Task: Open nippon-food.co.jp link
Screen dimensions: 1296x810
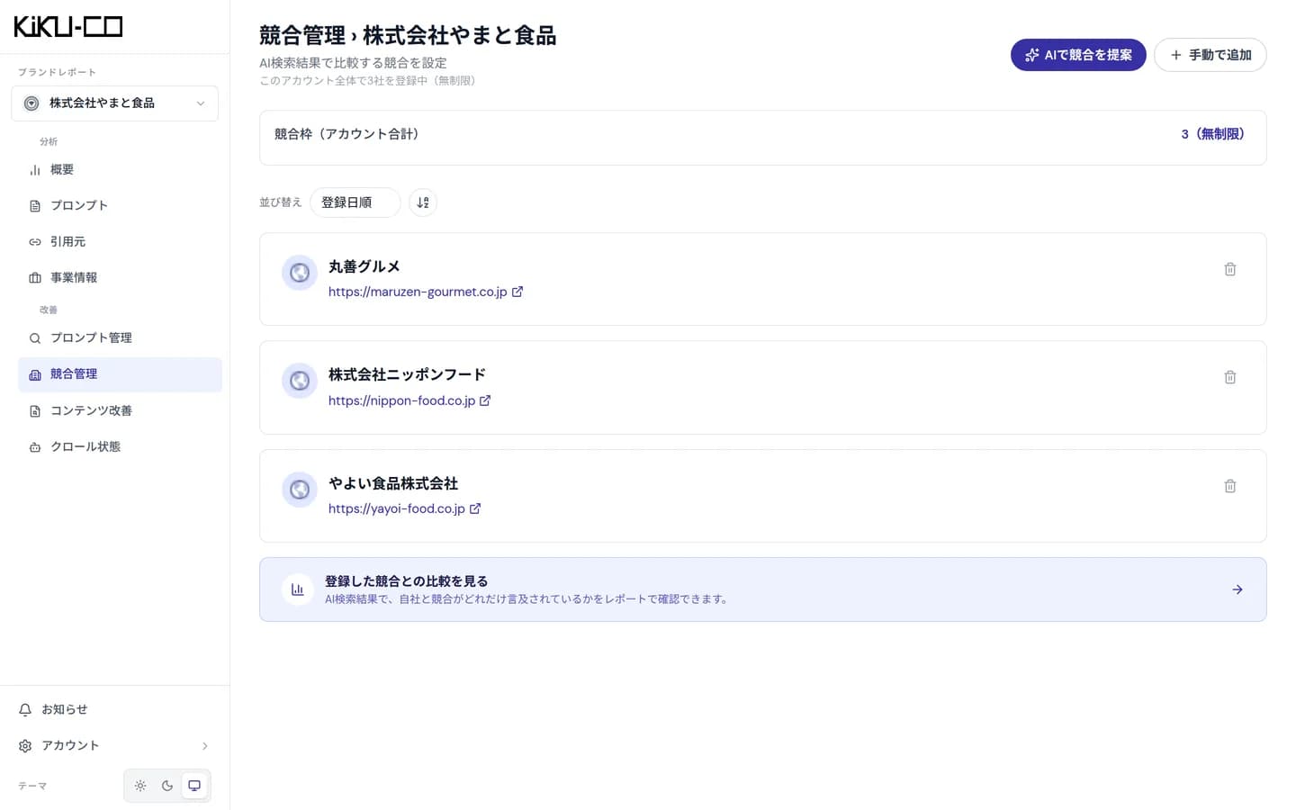Action: tap(409, 400)
